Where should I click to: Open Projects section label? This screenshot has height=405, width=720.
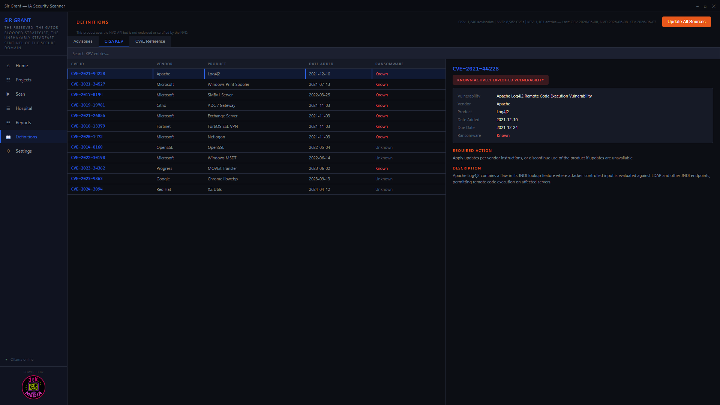pos(24,80)
